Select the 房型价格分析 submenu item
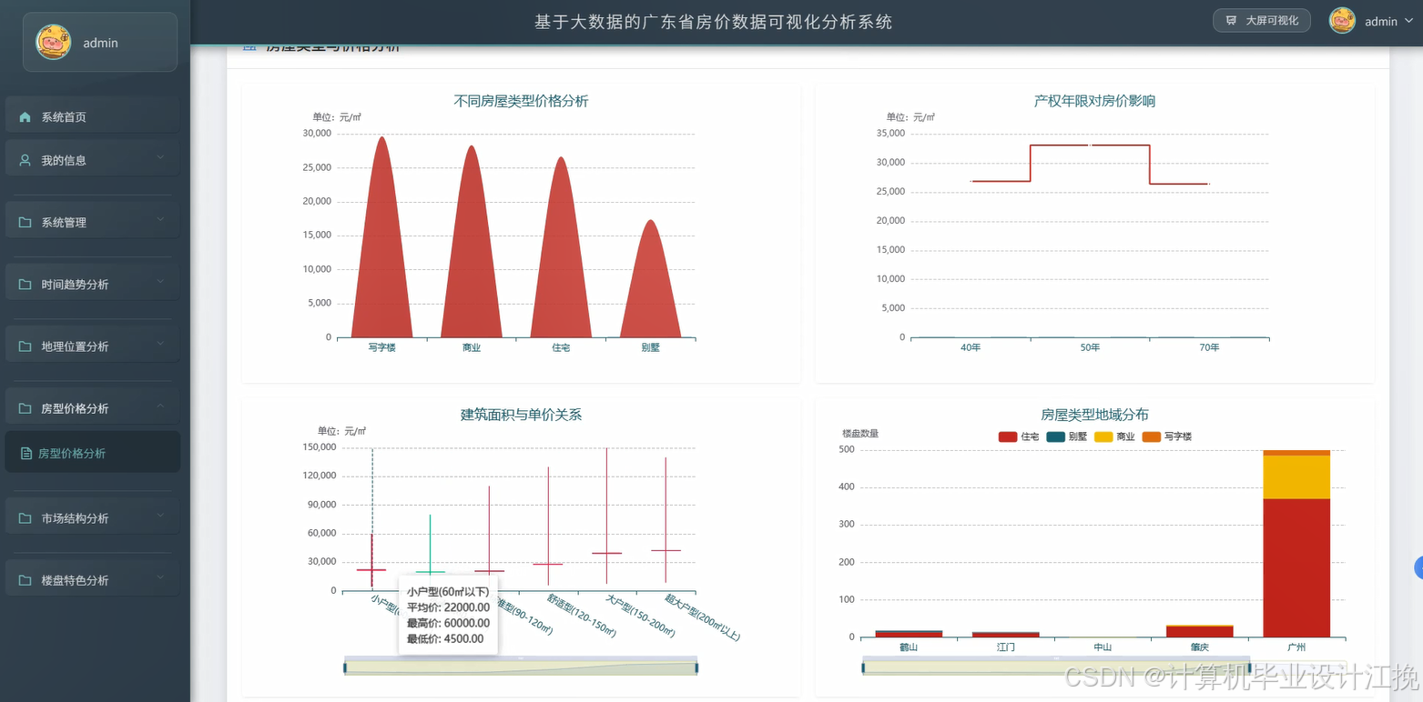Viewport: 1423px width, 702px height. 92,452
